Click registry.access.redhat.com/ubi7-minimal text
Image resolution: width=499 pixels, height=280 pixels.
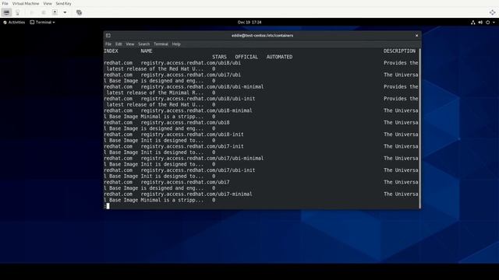point(196,194)
